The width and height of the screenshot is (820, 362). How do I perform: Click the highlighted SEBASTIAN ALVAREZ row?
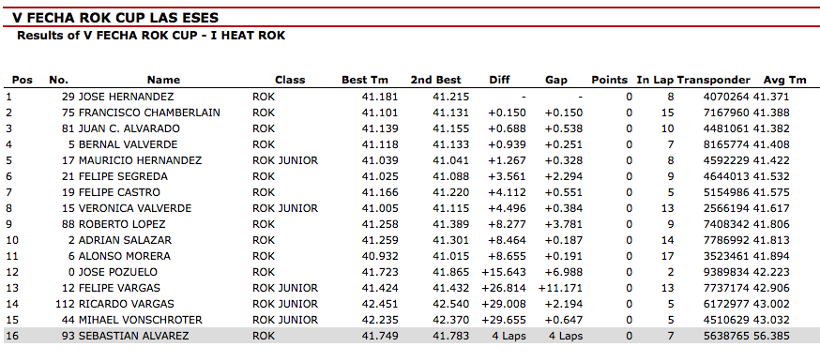coord(410,336)
